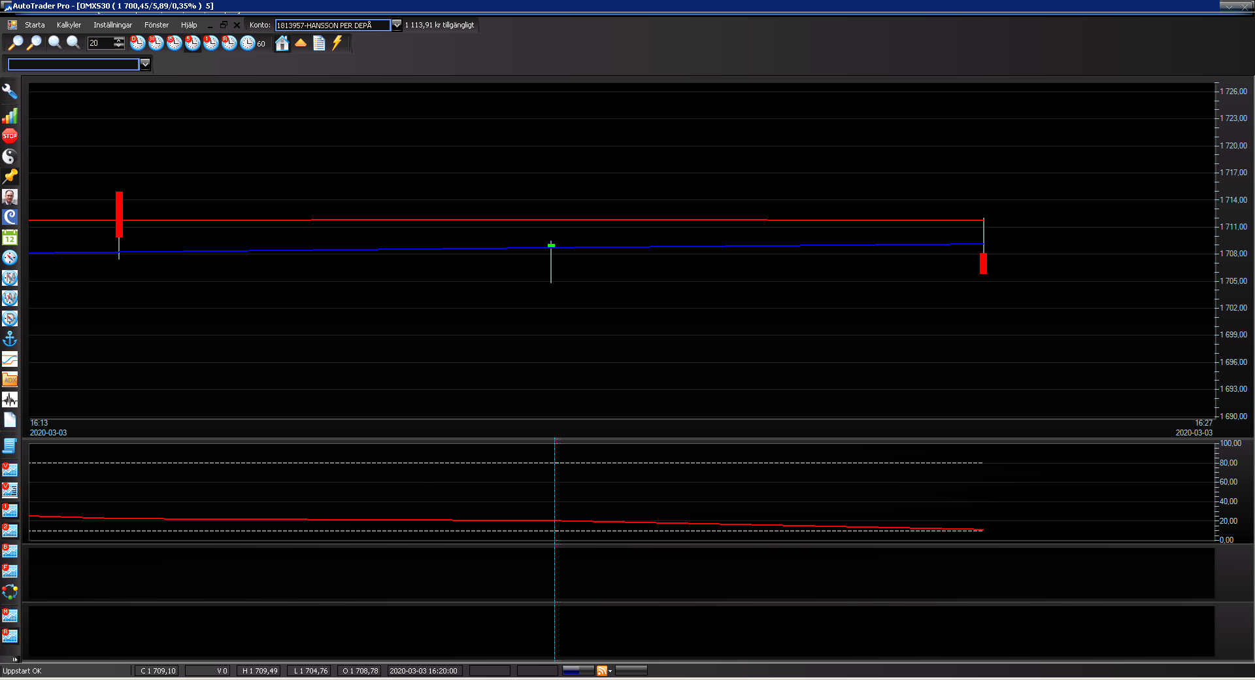Click the Starta menu button
1255x680 pixels.
pos(35,25)
